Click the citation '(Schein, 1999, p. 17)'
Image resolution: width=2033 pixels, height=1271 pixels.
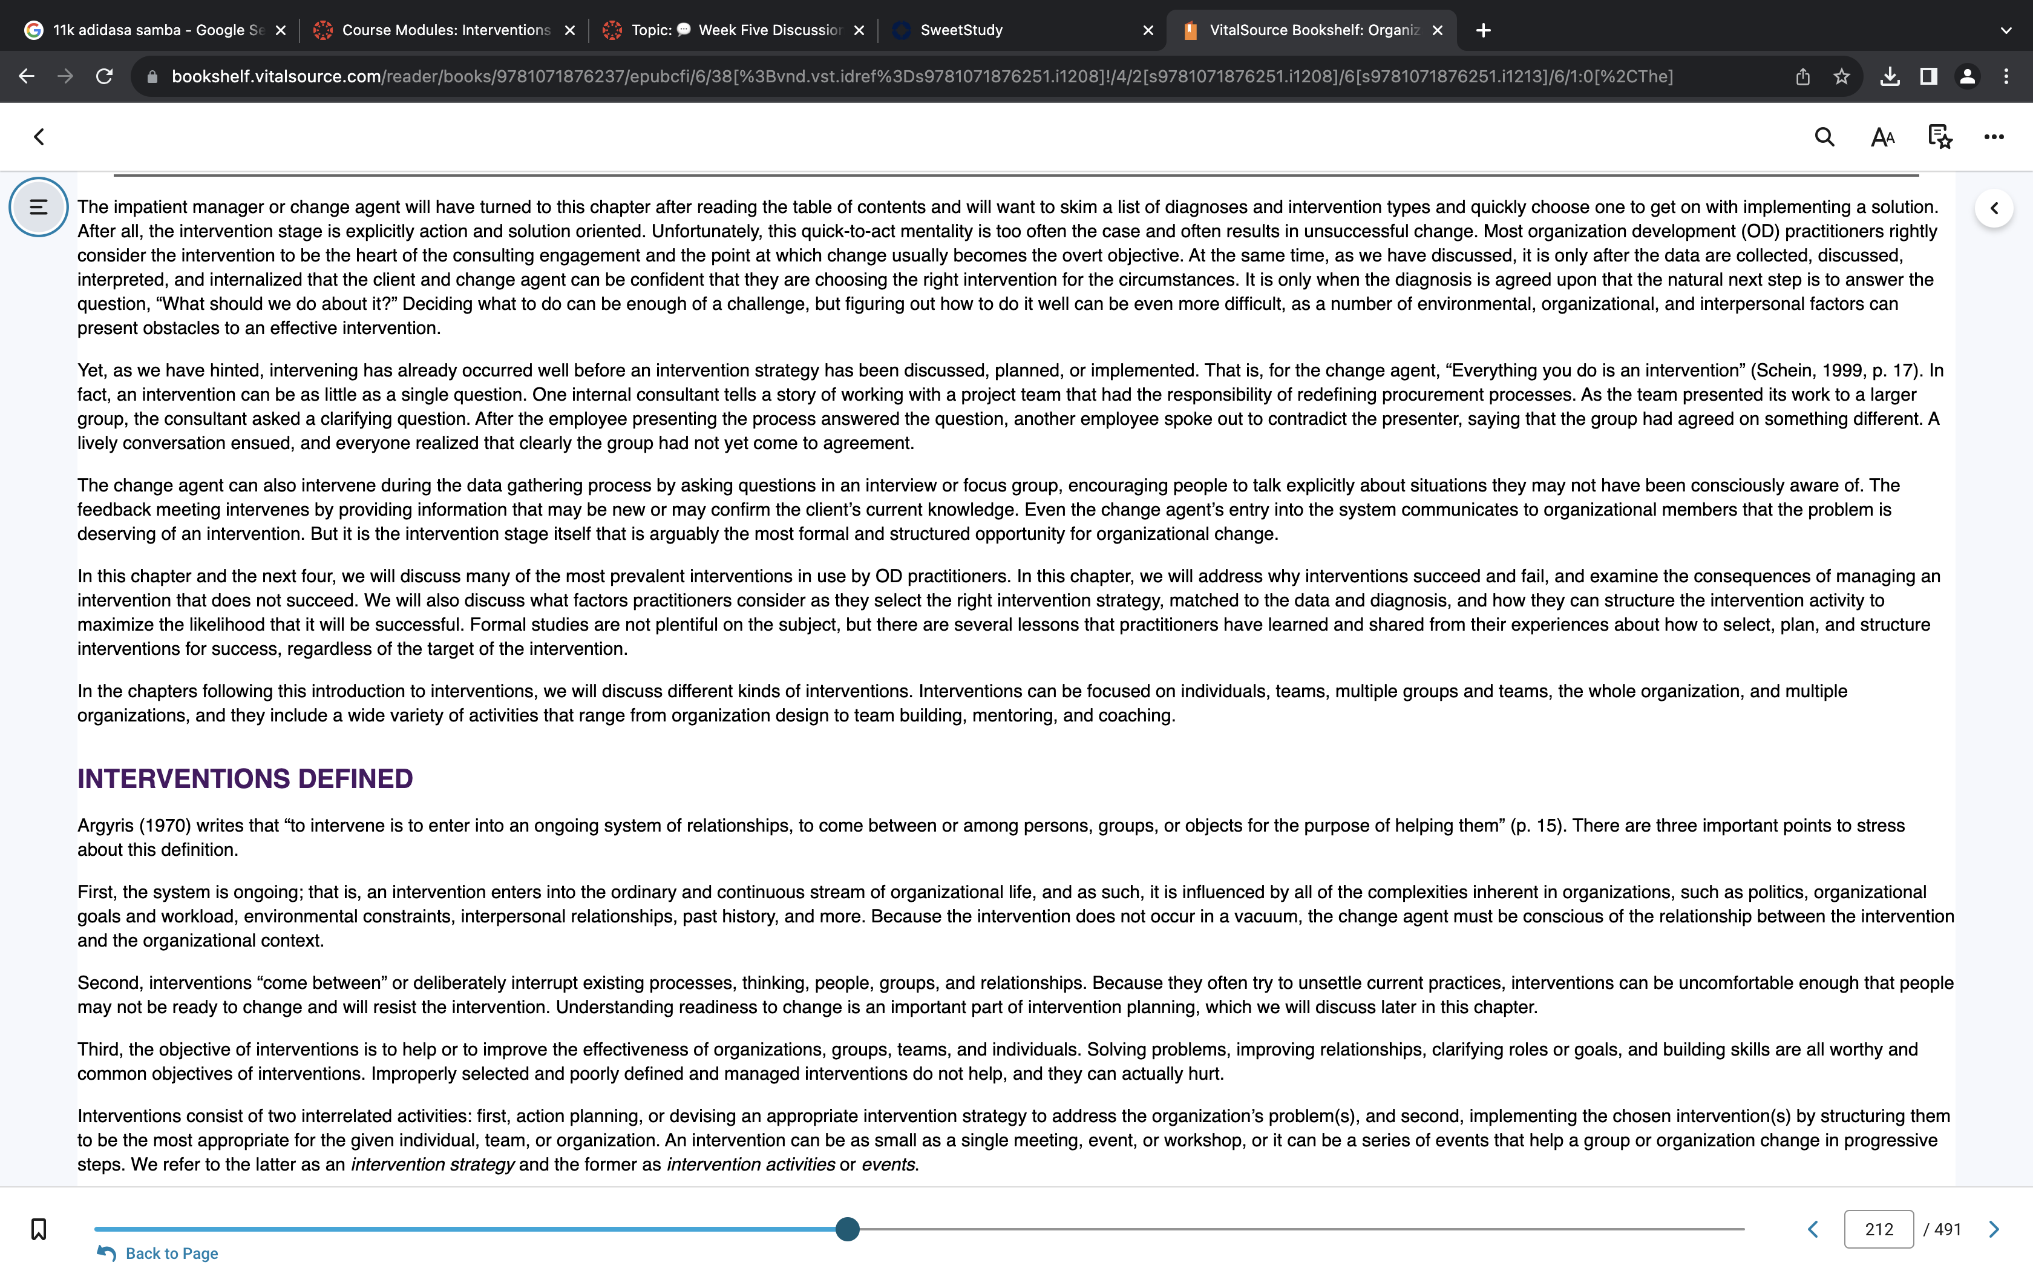pos(1836,370)
